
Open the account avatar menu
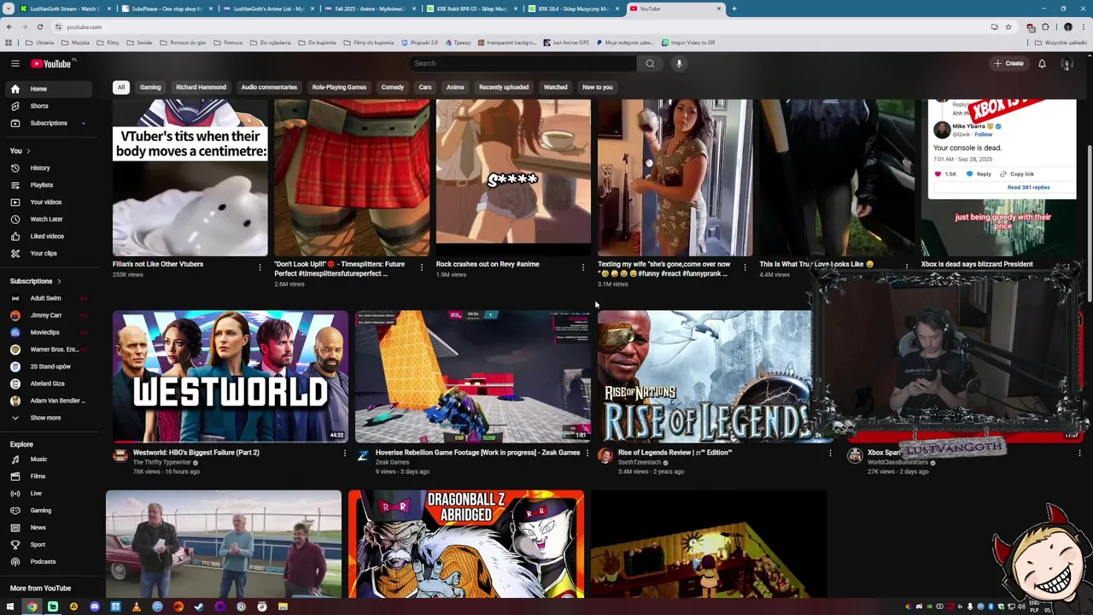click(1067, 63)
